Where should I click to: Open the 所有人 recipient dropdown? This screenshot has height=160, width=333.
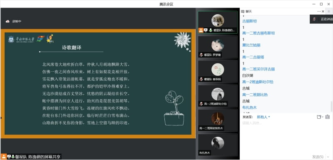tap(263, 117)
